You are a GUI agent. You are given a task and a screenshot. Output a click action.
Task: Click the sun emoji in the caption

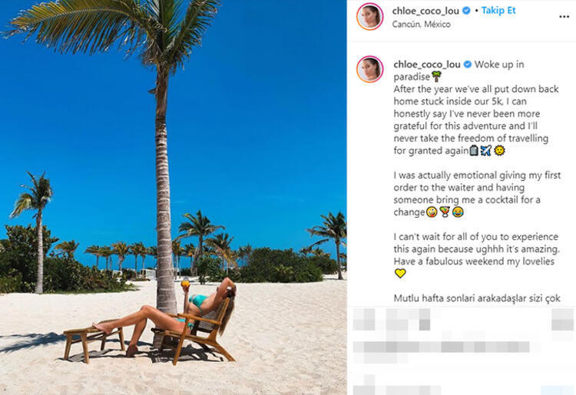(x=499, y=150)
